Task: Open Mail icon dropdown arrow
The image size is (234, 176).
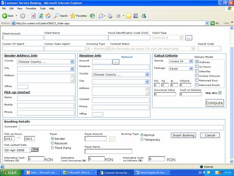Action: tap(105, 16)
